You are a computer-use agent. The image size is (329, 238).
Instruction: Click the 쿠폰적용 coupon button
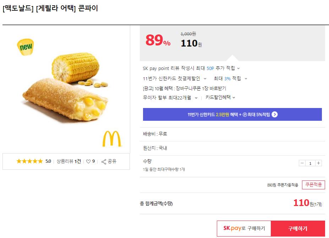[x=313, y=185]
